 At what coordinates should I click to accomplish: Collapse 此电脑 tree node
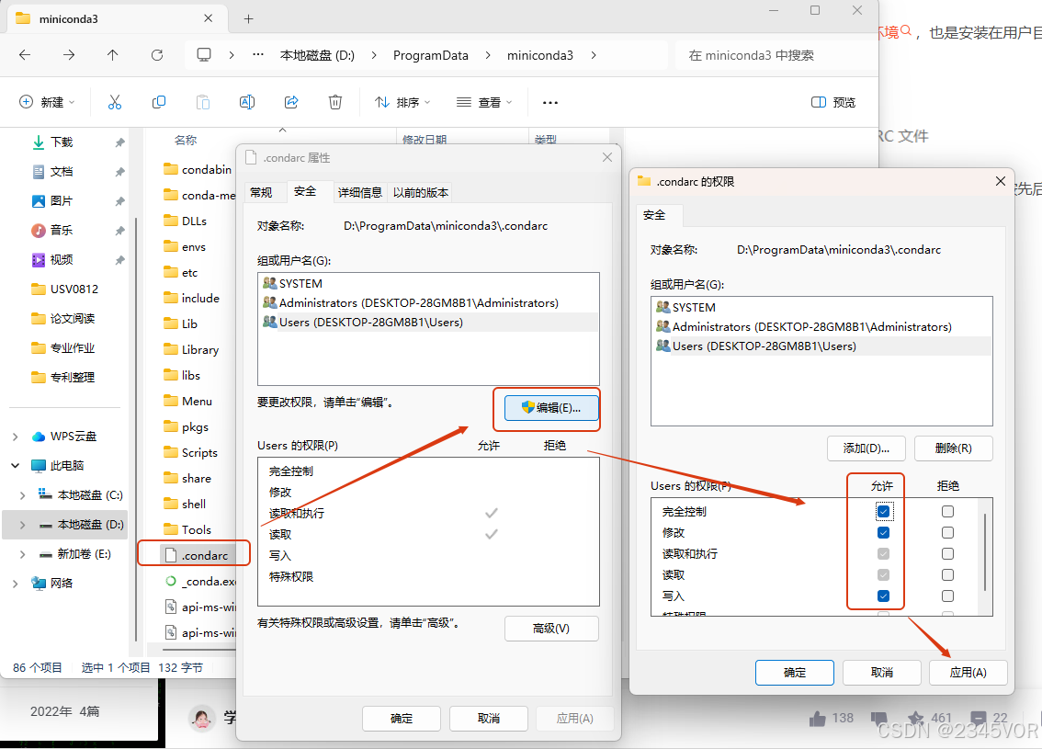point(16,466)
